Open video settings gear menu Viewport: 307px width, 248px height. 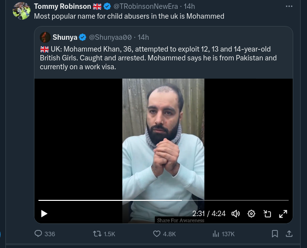(x=251, y=214)
